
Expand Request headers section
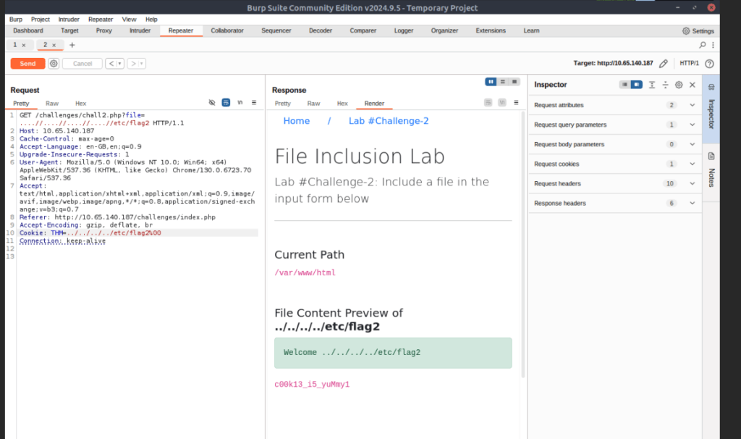(614, 183)
